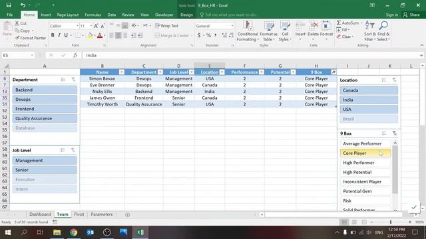Switch to the Formulas ribbon tab
The height and width of the screenshot is (239, 426).
click(93, 15)
